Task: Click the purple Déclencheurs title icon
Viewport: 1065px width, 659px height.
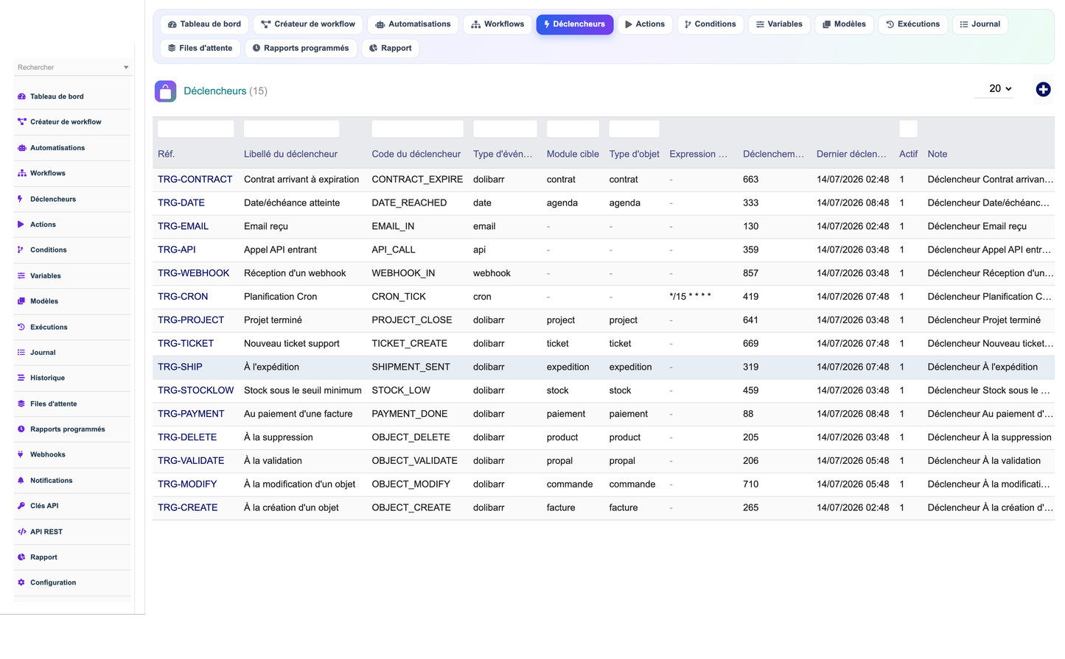Action: point(165,91)
